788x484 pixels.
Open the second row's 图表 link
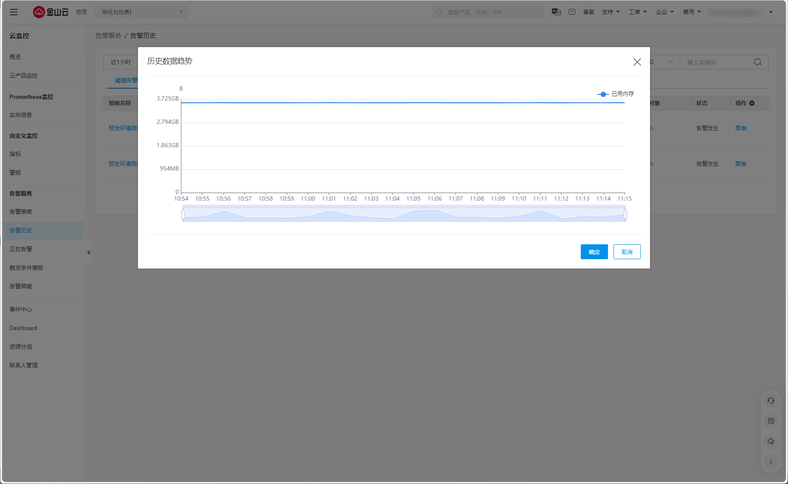click(x=741, y=164)
